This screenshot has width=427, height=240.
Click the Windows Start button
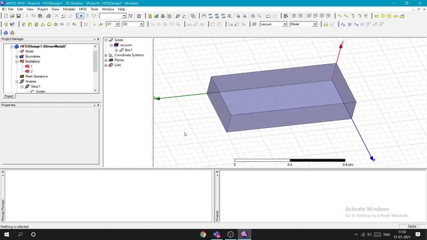pos(6,234)
